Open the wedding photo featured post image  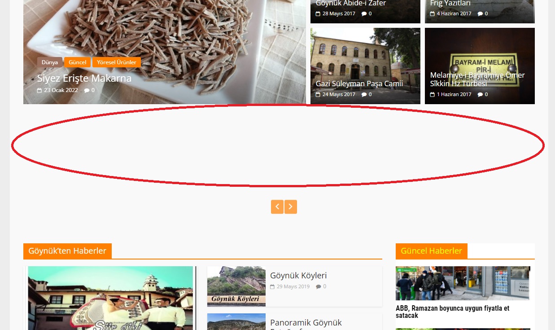(x=110, y=298)
